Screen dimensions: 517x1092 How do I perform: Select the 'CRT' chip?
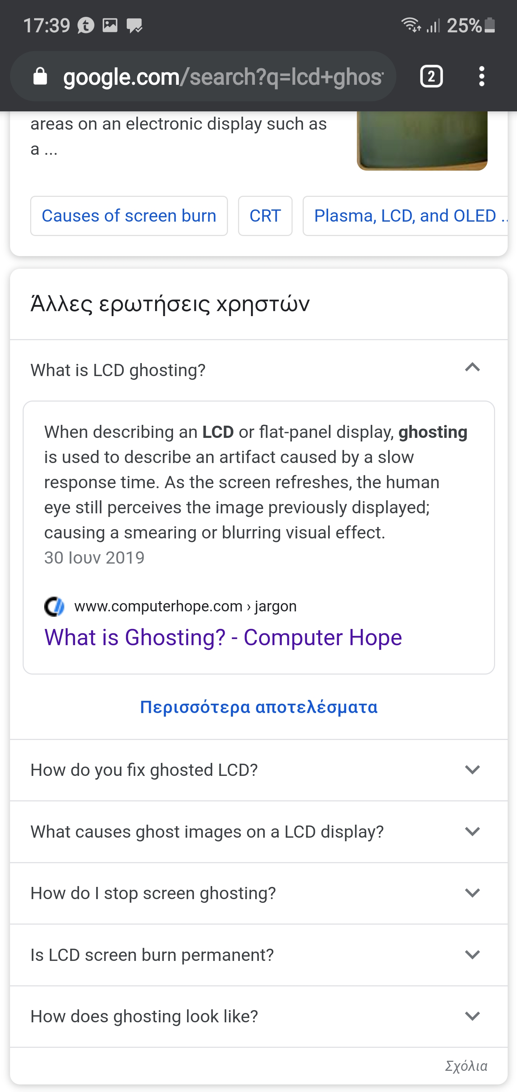265,216
